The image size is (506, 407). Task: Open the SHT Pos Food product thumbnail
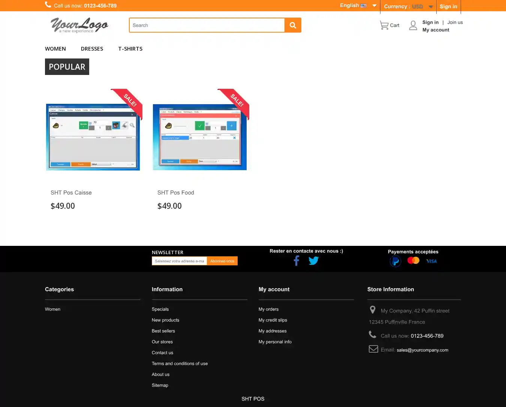point(200,137)
